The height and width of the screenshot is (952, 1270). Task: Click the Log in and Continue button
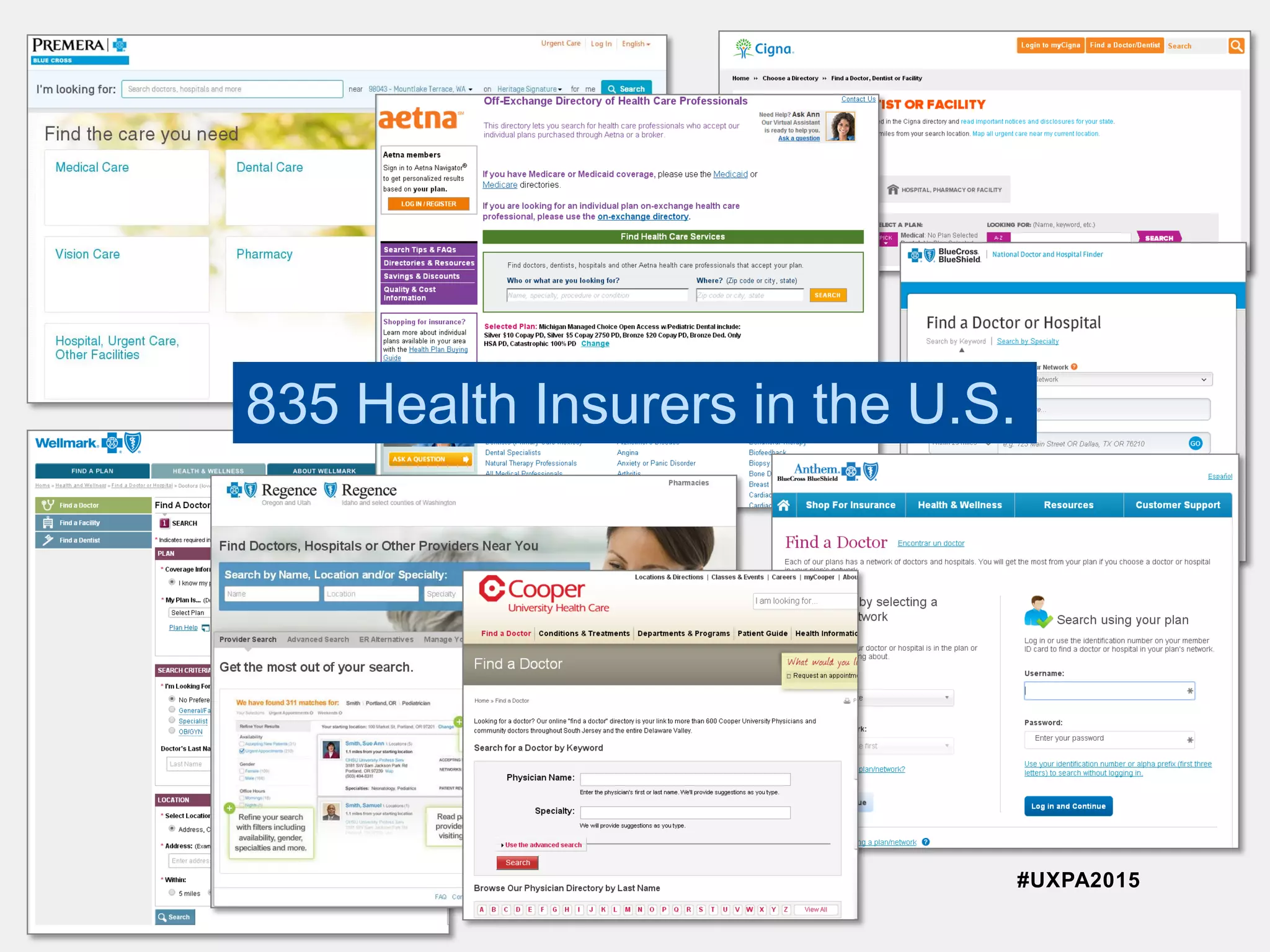coord(1068,806)
